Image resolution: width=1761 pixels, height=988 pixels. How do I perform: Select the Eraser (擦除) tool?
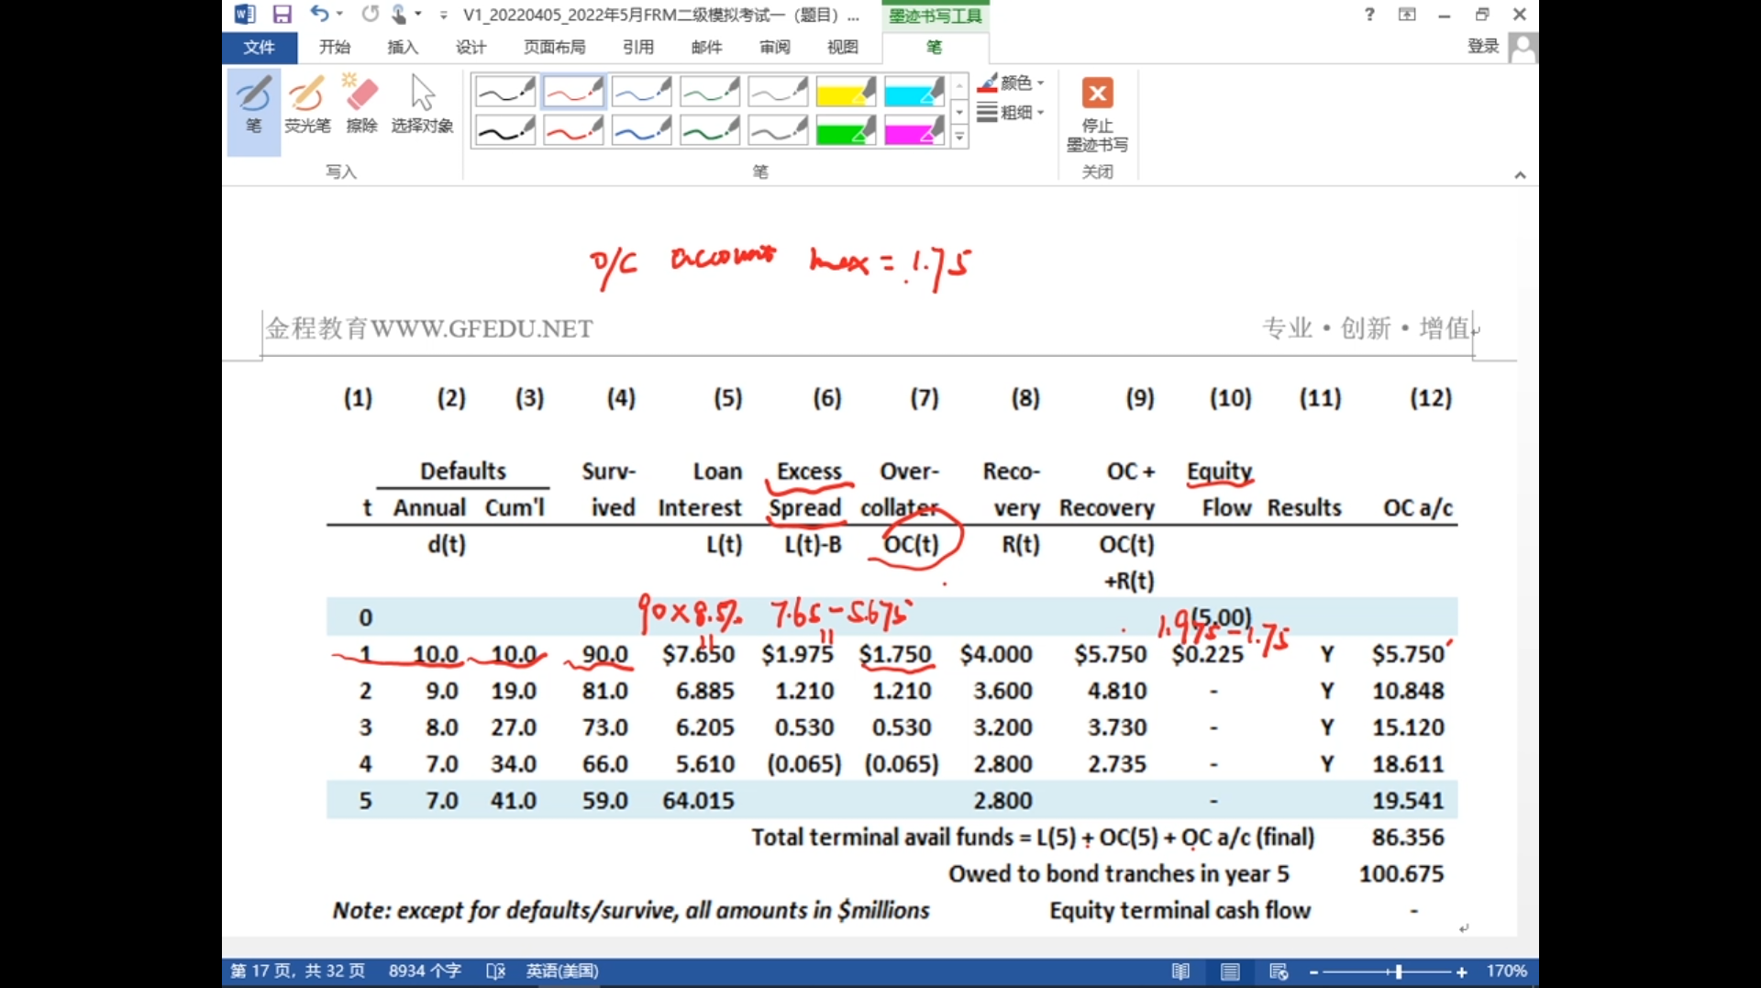360,105
